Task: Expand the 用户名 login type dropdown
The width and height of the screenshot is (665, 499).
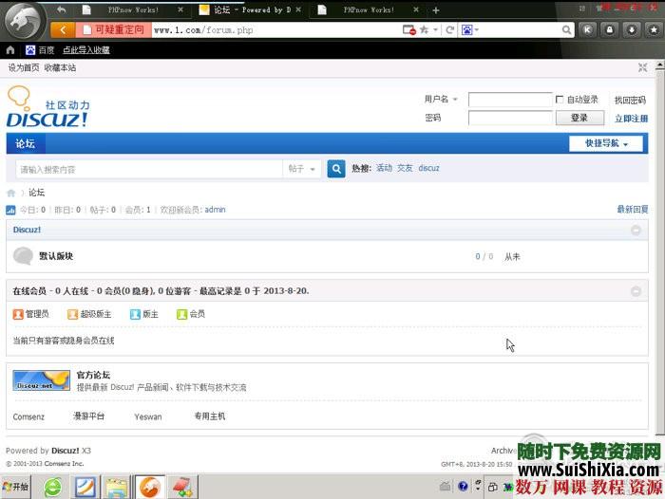Action: [442, 100]
